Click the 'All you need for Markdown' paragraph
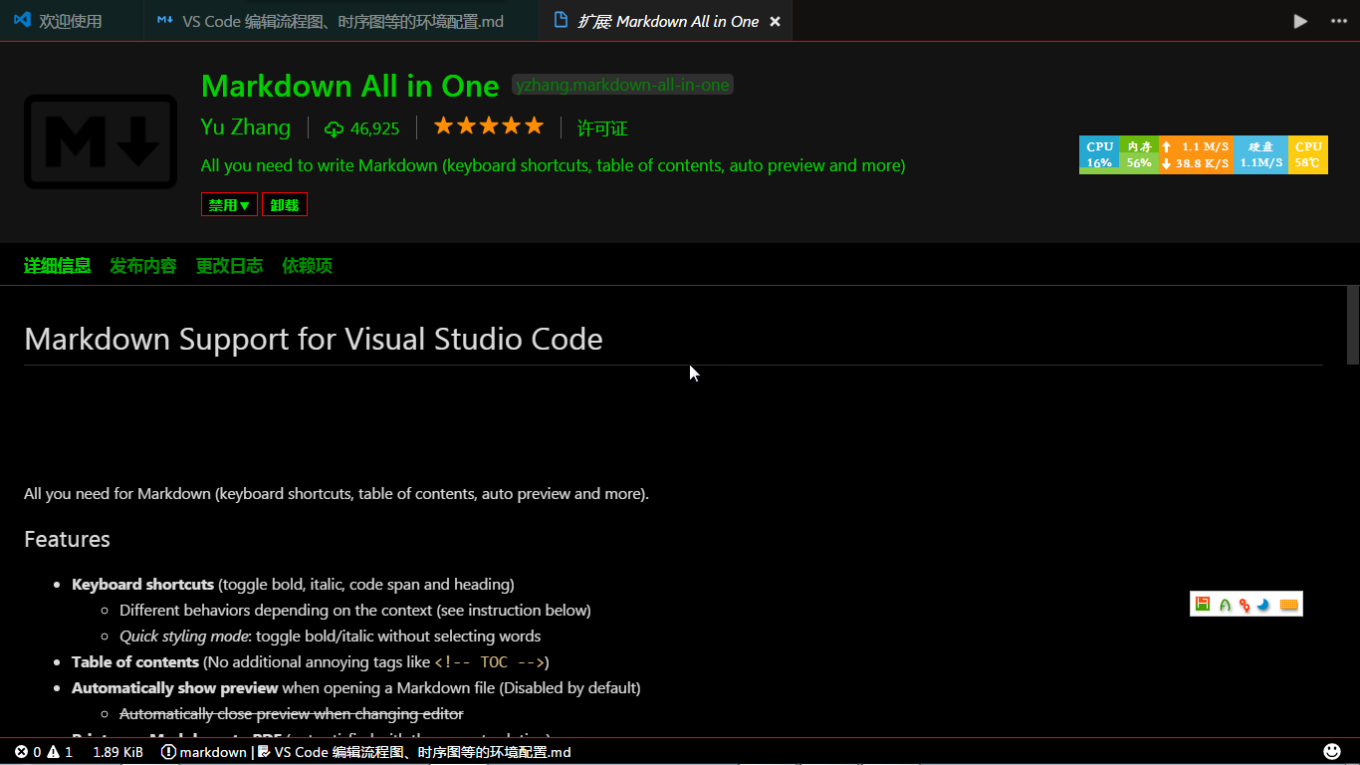This screenshot has height=765, width=1360. coord(337,493)
